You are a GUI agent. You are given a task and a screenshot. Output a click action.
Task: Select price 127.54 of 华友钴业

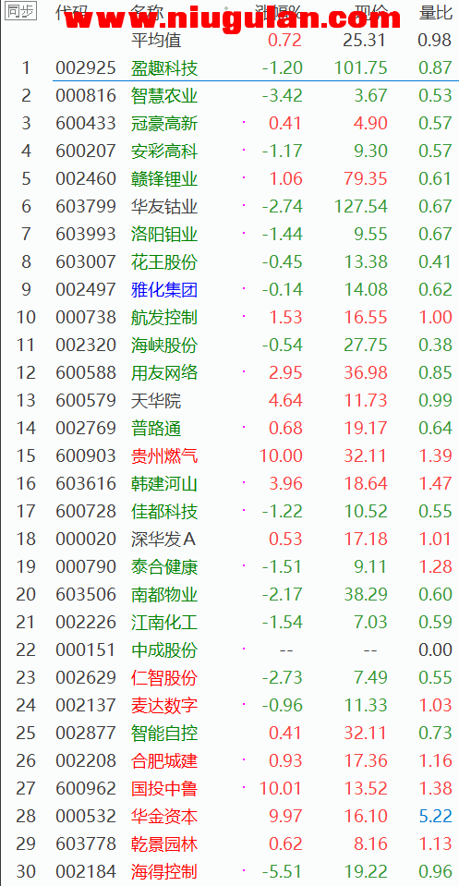click(361, 206)
